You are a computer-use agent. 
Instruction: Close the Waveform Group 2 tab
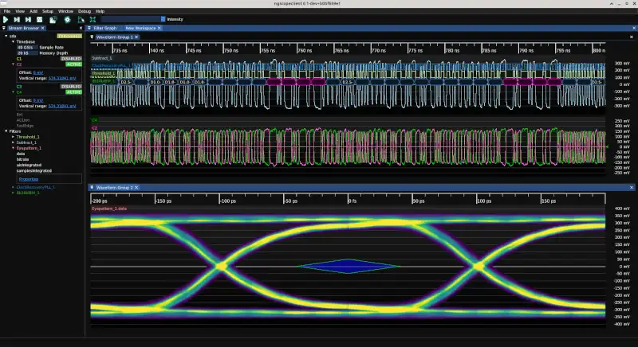click(x=136, y=188)
